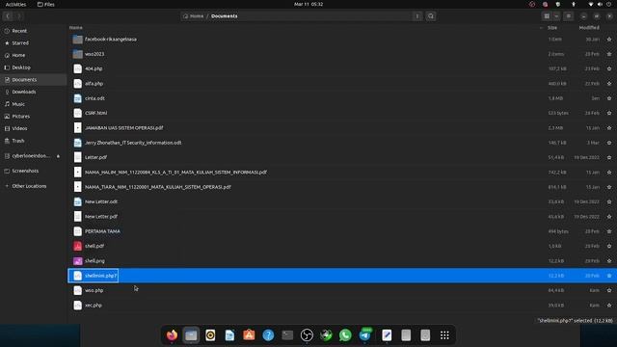Screen dimensions: 617x347
Task: Open Rhythmbox music player in the dock
Action: click(210, 335)
